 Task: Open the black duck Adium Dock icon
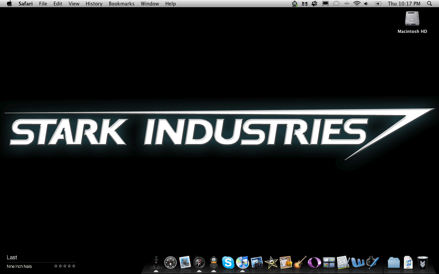pyautogui.click(x=214, y=262)
